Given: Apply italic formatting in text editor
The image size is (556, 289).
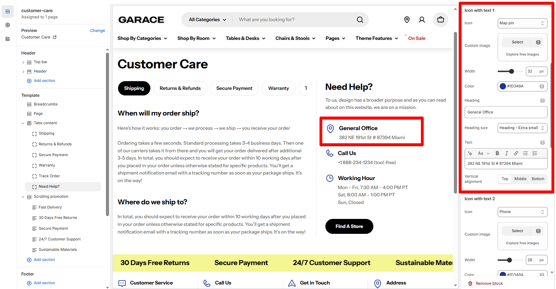Looking at the screenshot, I should pyautogui.click(x=507, y=153).
